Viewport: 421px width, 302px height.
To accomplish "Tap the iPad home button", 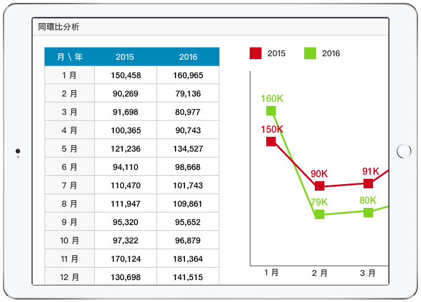I will click(x=404, y=152).
